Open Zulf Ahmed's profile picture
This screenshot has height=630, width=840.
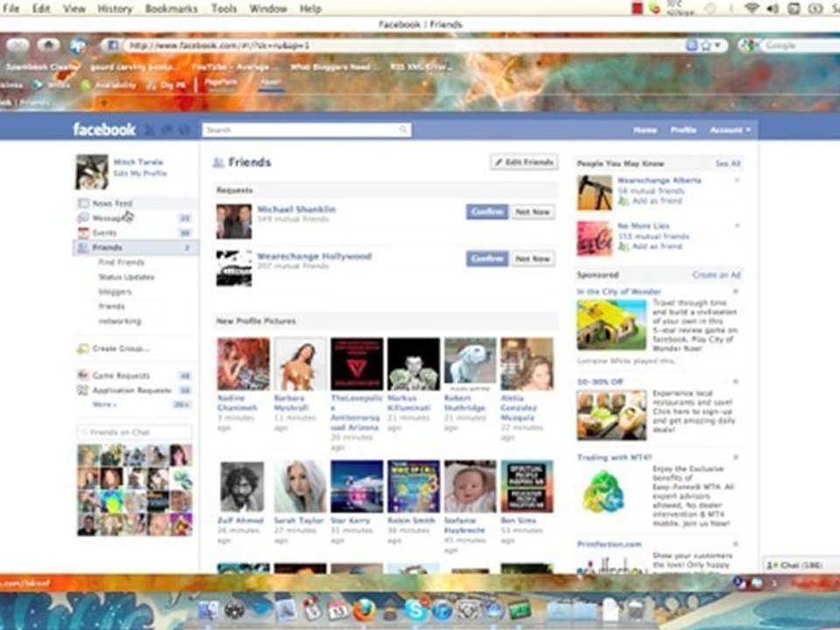[242, 486]
